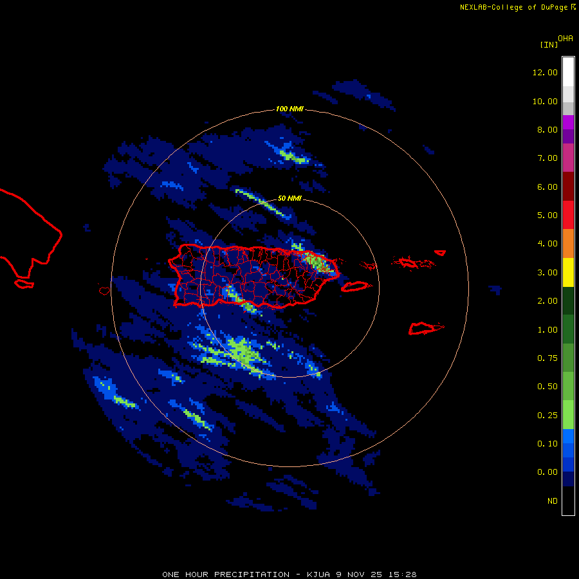
Task: Pick the bright magenta legend swatch
Action: [568, 122]
